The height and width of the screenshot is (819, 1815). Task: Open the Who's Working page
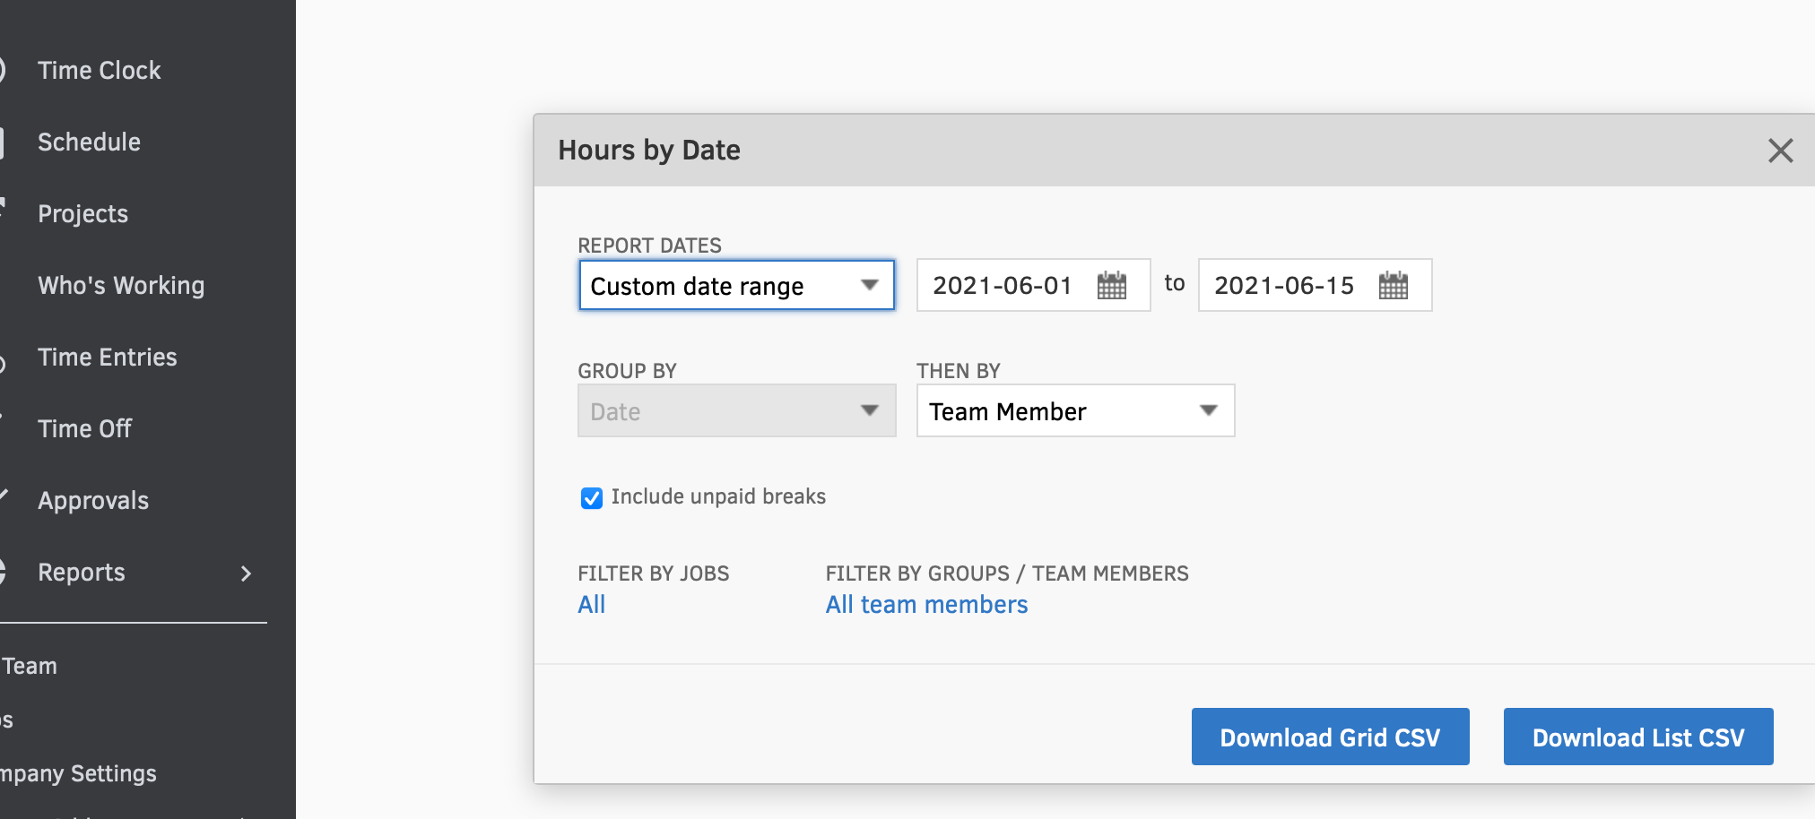121,286
